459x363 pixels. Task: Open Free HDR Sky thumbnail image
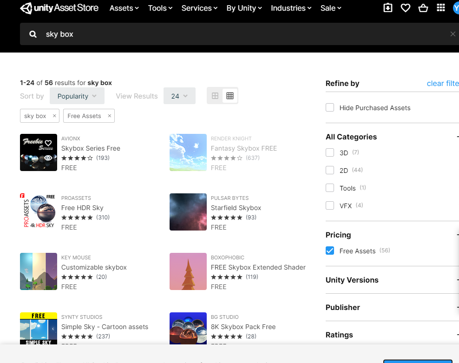[x=39, y=212]
